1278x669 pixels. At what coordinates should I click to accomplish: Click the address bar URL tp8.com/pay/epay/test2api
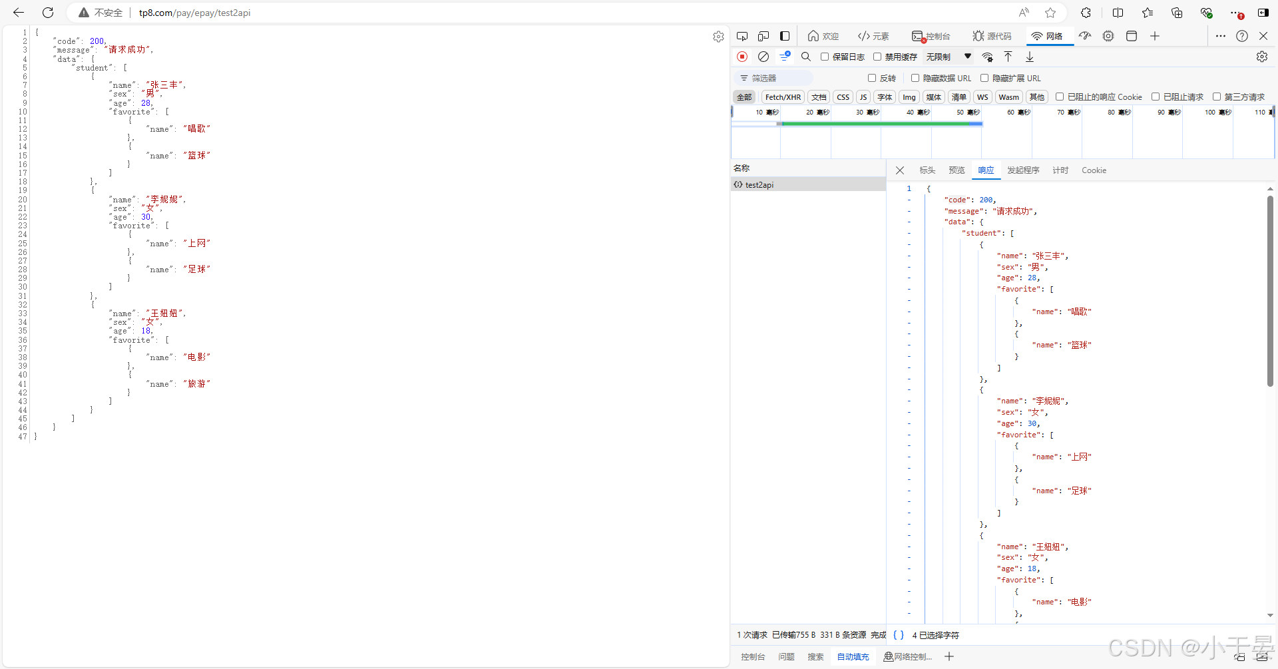(194, 13)
